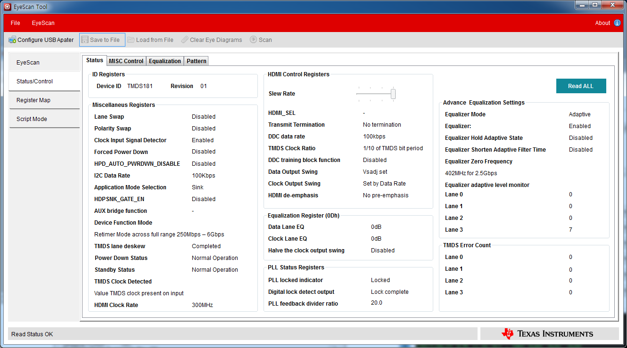Click the Value TMDS clock present on input text
The height and width of the screenshot is (348, 627).
click(x=139, y=293)
